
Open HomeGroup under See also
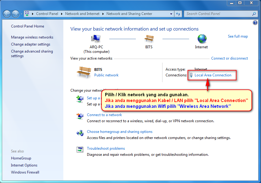tap(21, 158)
